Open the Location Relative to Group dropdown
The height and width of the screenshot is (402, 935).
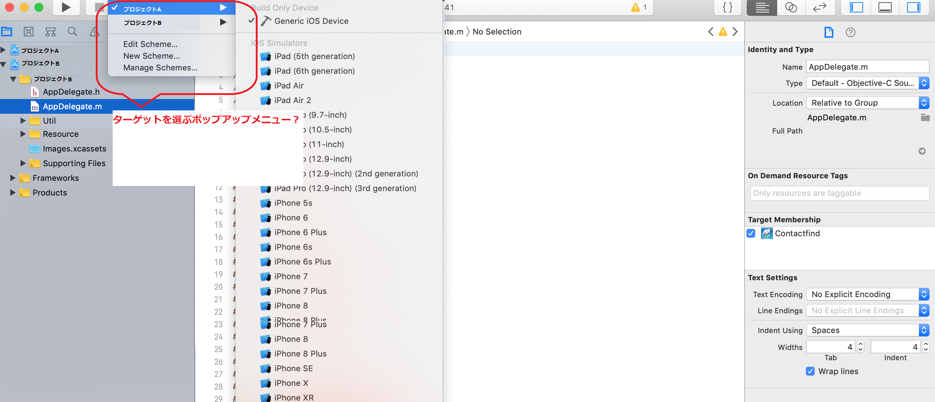867,103
